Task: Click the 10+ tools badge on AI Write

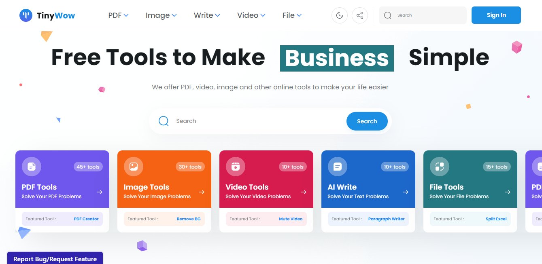Action: (x=394, y=167)
